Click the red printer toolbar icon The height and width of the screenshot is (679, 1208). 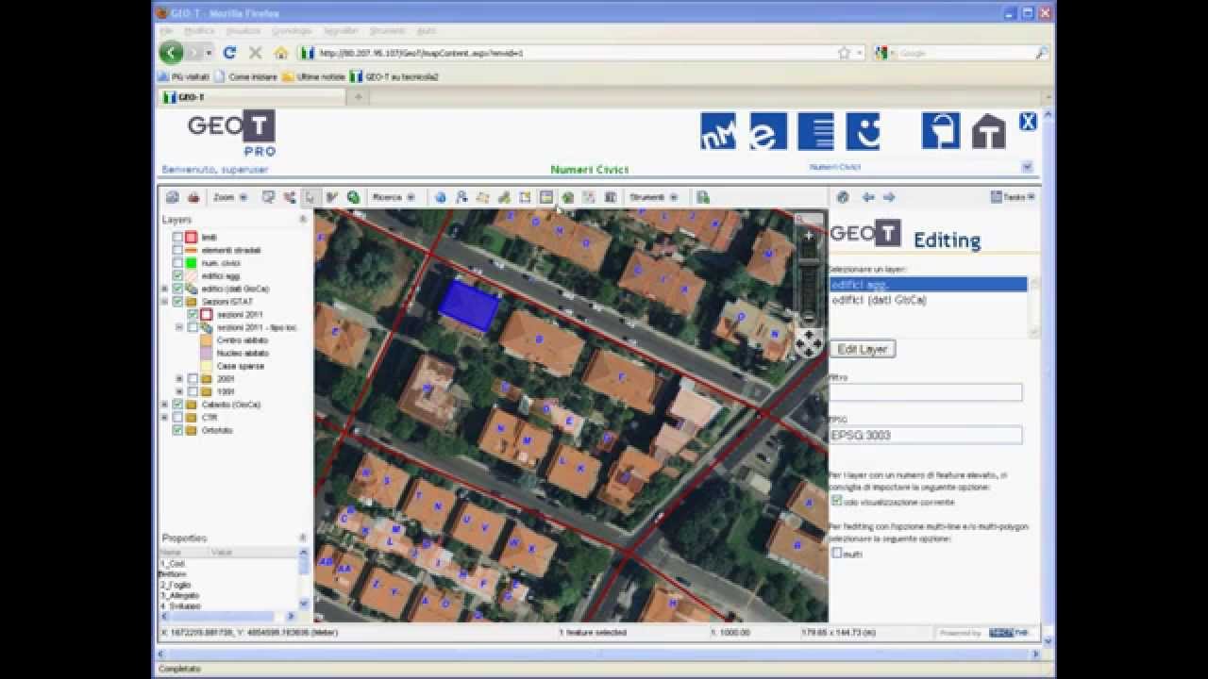click(x=193, y=197)
